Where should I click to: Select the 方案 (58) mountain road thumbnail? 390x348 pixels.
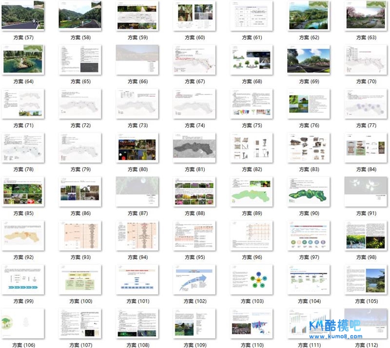click(x=79, y=15)
